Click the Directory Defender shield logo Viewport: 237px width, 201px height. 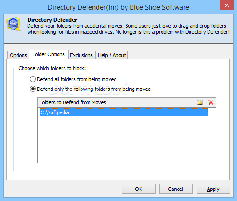(x=13, y=24)
